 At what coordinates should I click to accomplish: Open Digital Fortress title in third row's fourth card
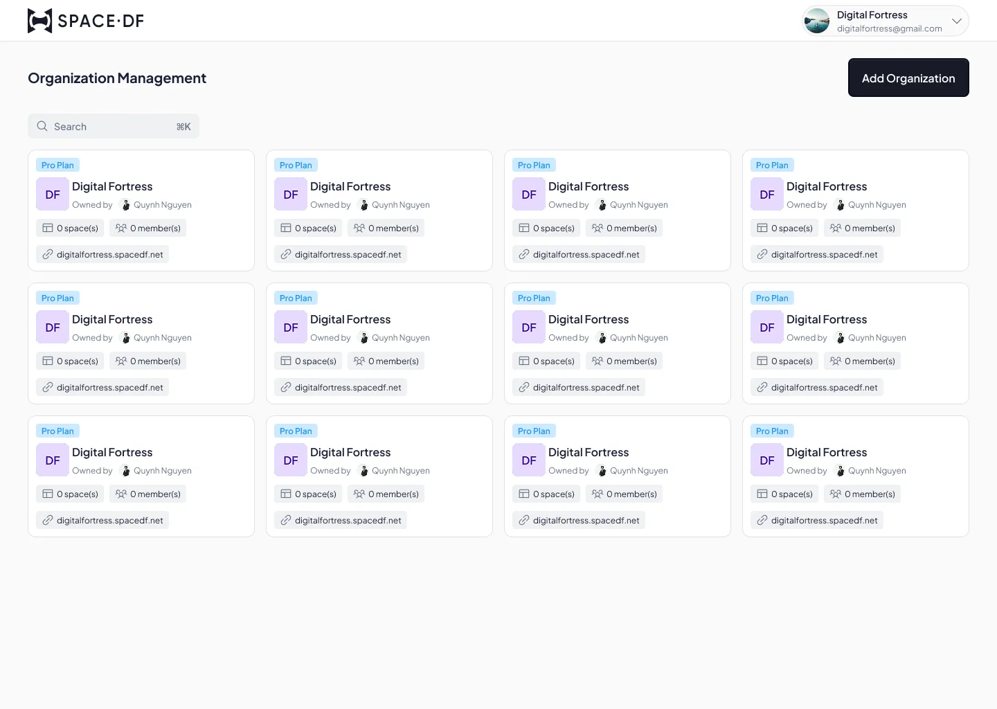(827, 452)
